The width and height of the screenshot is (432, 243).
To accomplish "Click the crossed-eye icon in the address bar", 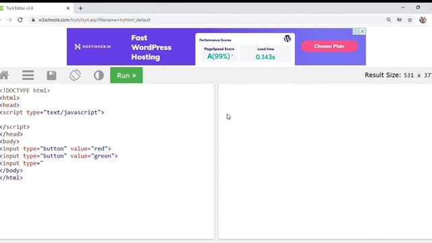I will (399, 20).
